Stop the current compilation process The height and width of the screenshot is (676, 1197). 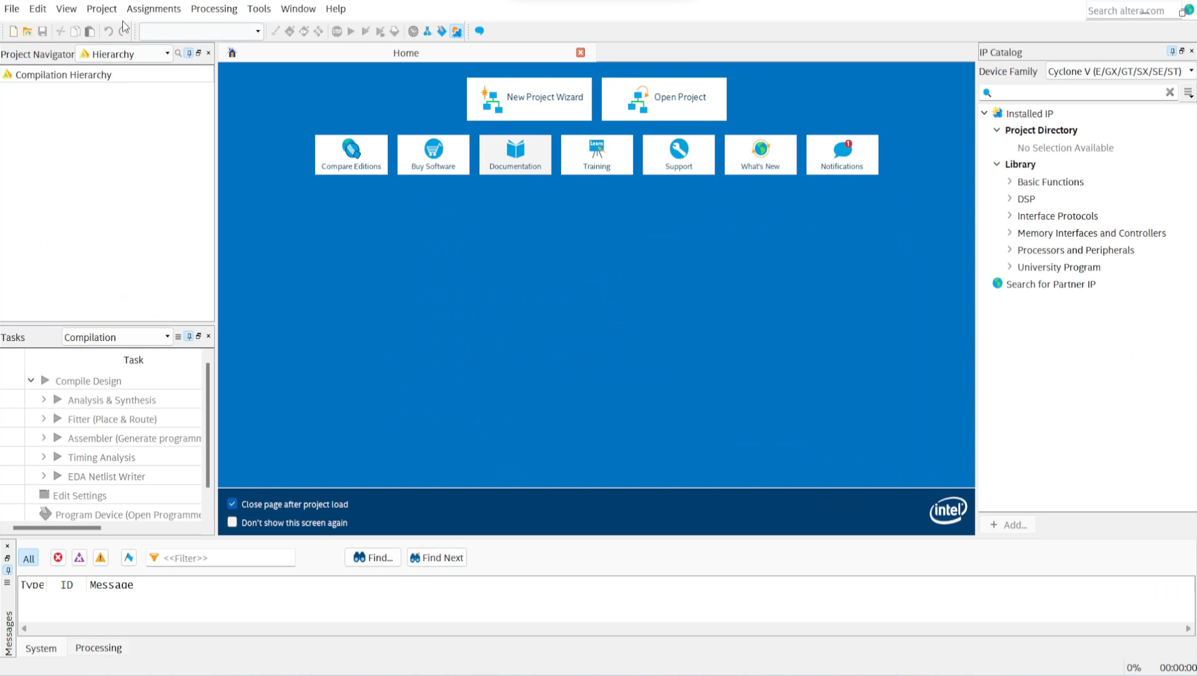pyautogui.click(x=337, y=31)
